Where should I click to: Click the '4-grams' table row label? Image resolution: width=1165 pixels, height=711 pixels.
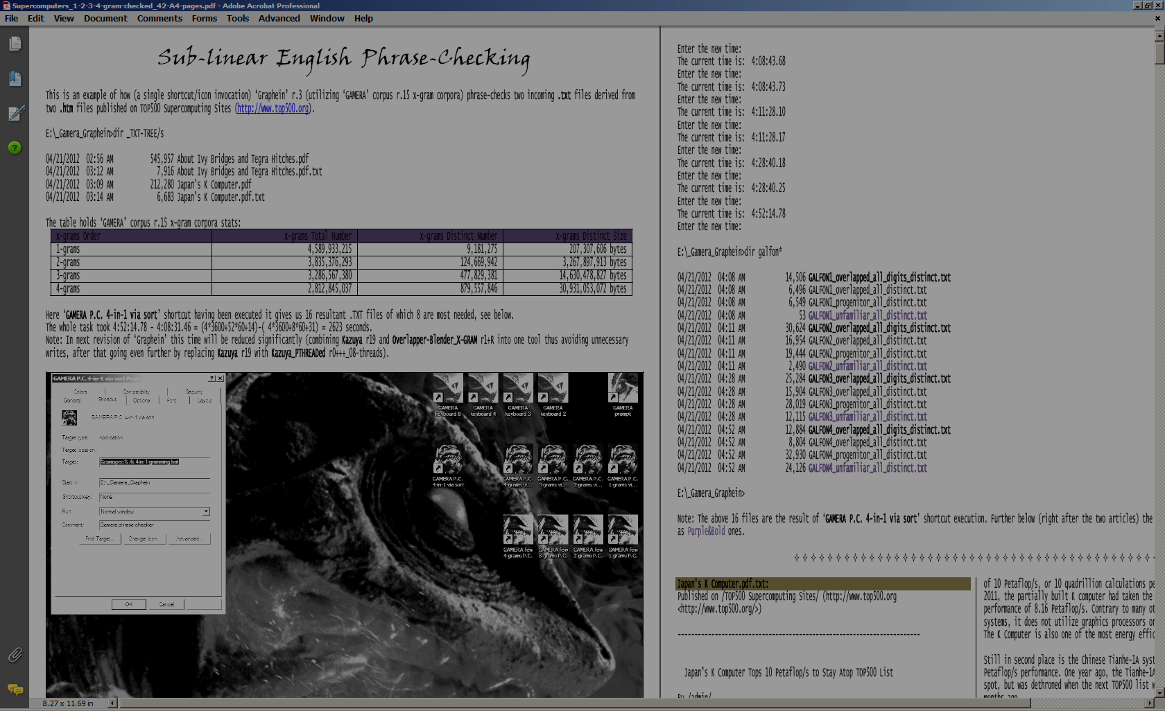68,289
